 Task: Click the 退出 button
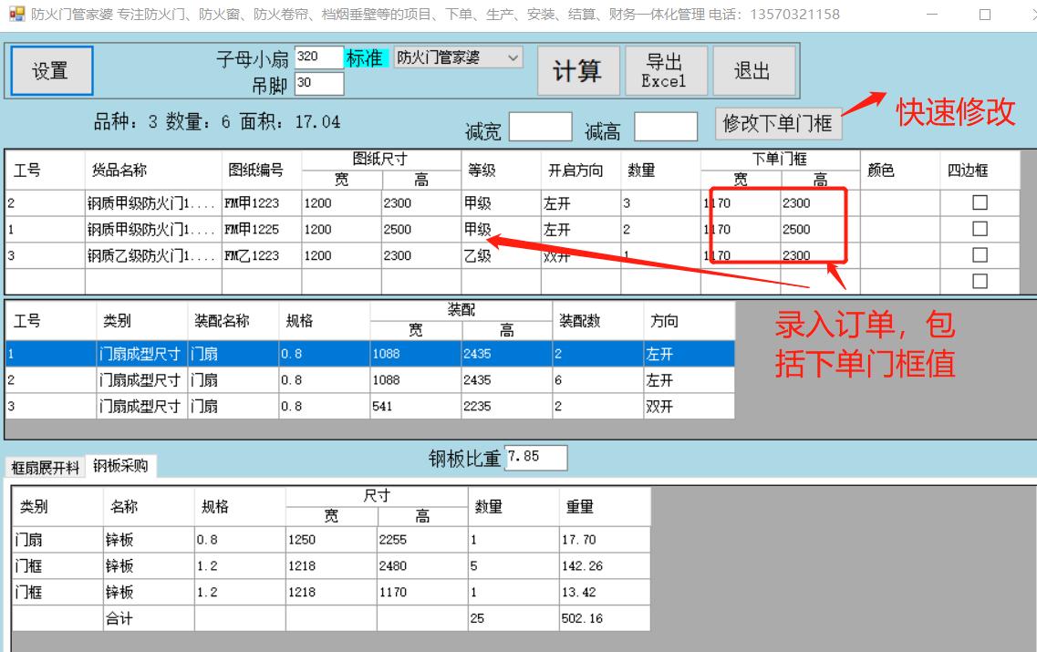pyautogui.click(x=754, y=70)
